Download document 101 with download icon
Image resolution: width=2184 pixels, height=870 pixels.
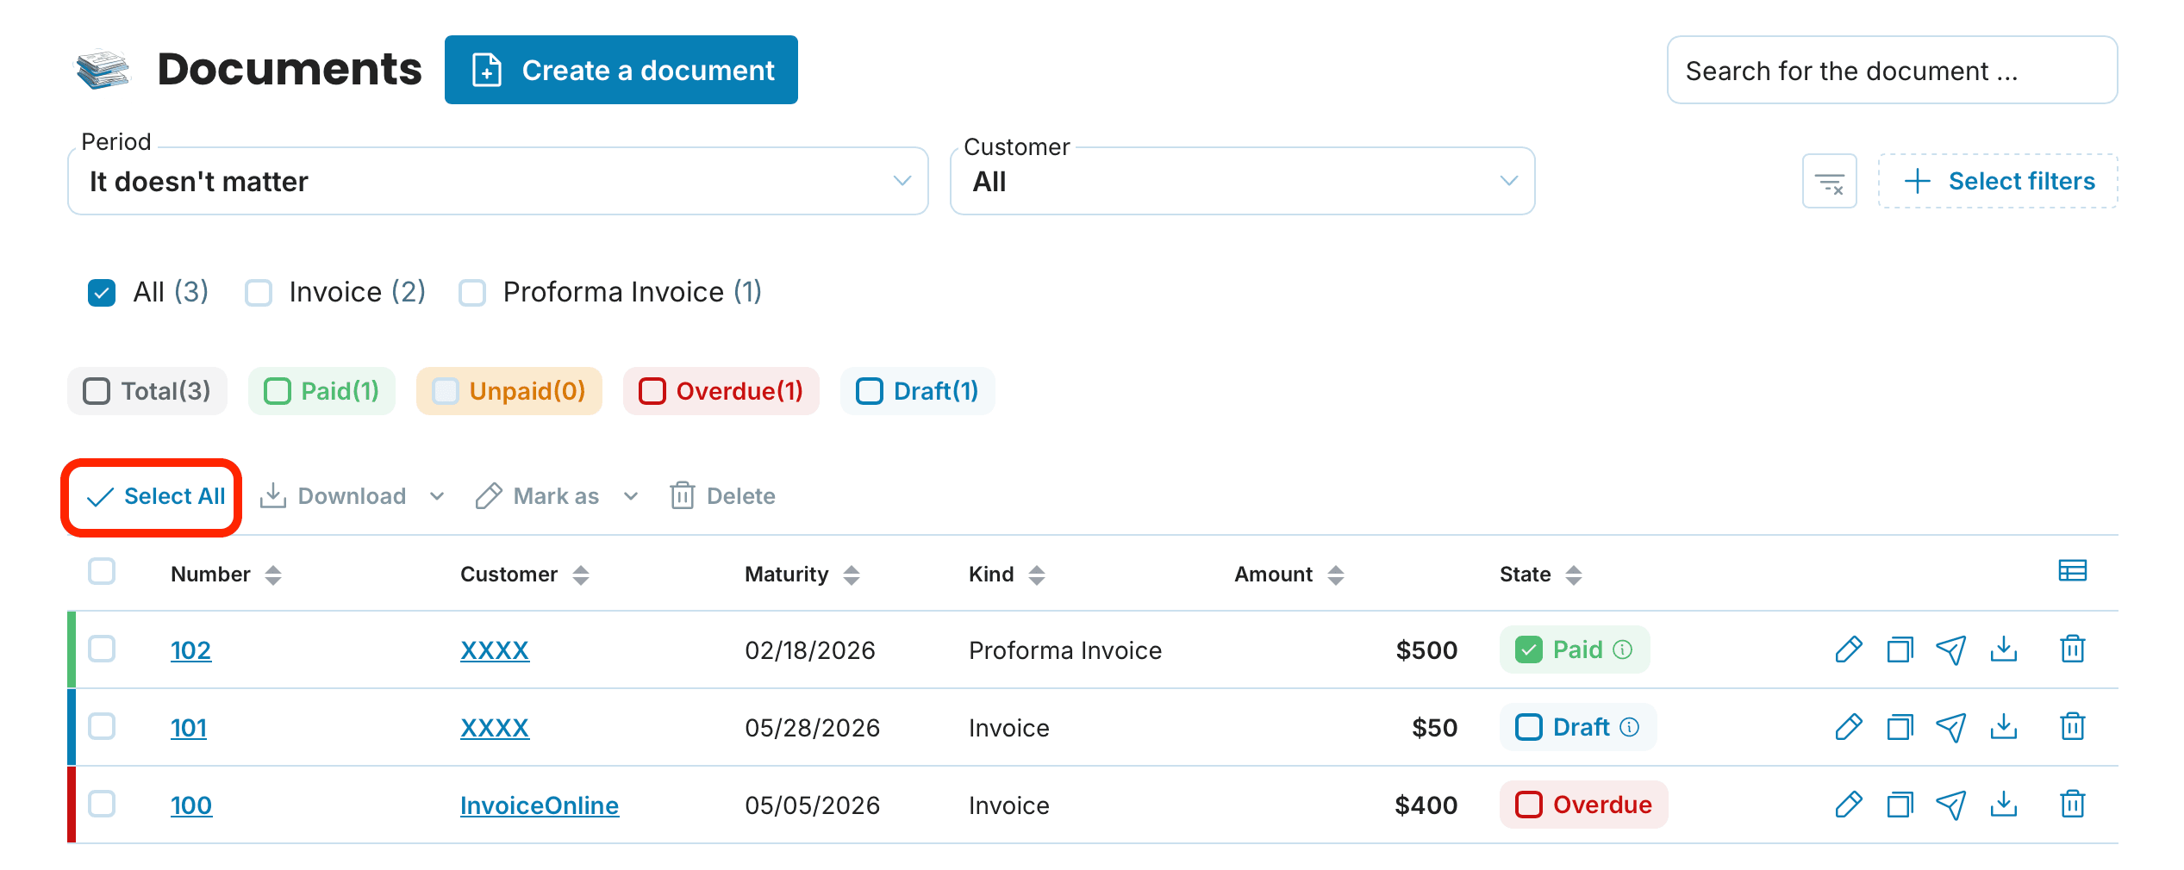click(2004, 727)
